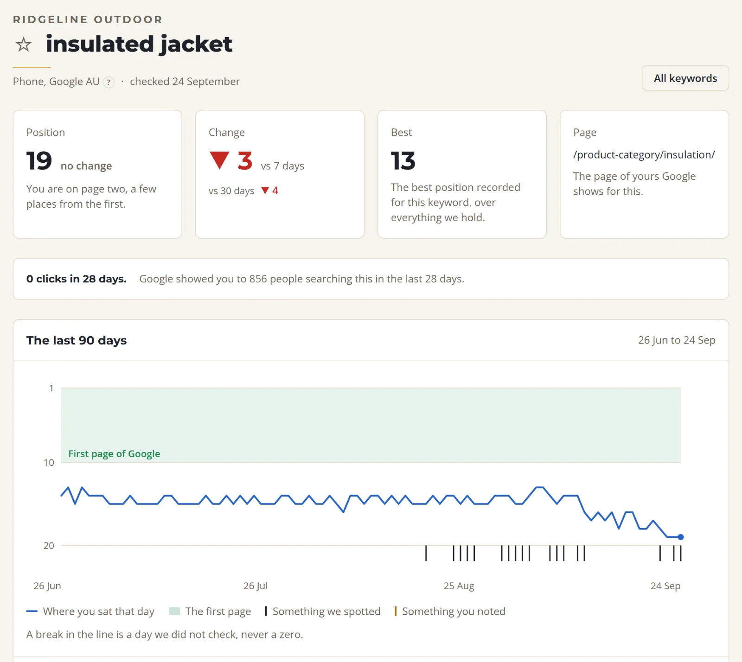Click the best position value "13"
742x662 pixels.
(x=403, y=161)
